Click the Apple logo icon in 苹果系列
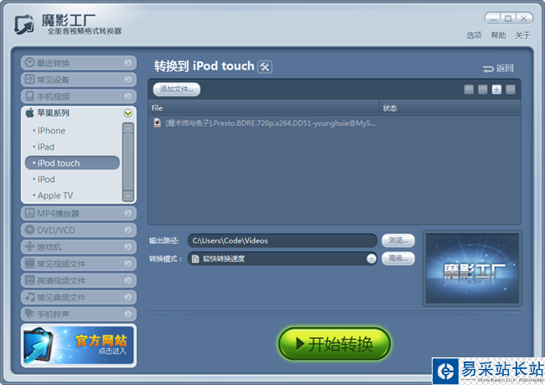Viewport: 545px width, 385px height. pyautogui.click(x=30, y=112)
